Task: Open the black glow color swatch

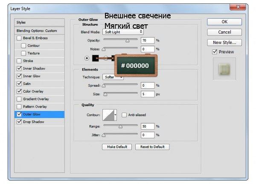Action: coord(95,58)
